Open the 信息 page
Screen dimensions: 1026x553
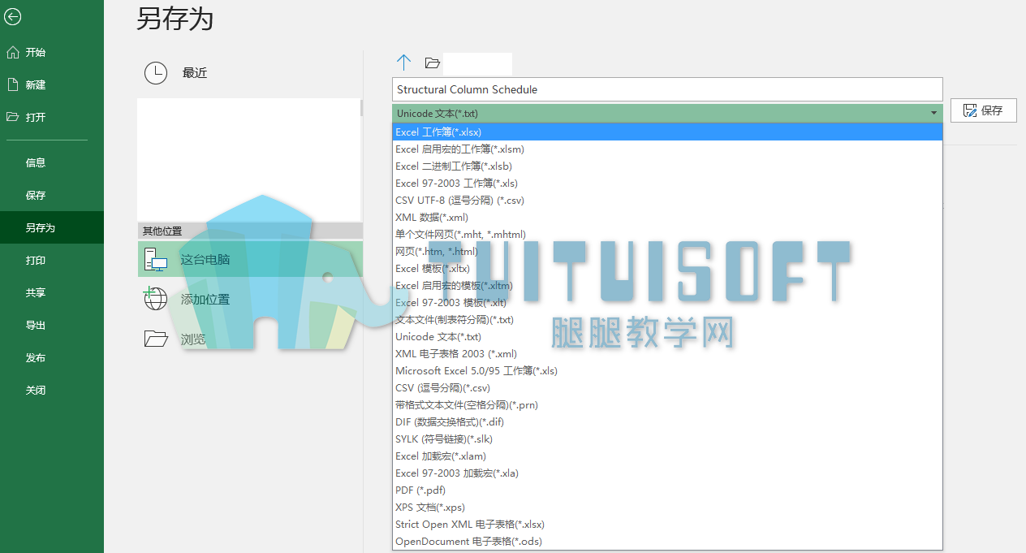click(x=52, y=162)
